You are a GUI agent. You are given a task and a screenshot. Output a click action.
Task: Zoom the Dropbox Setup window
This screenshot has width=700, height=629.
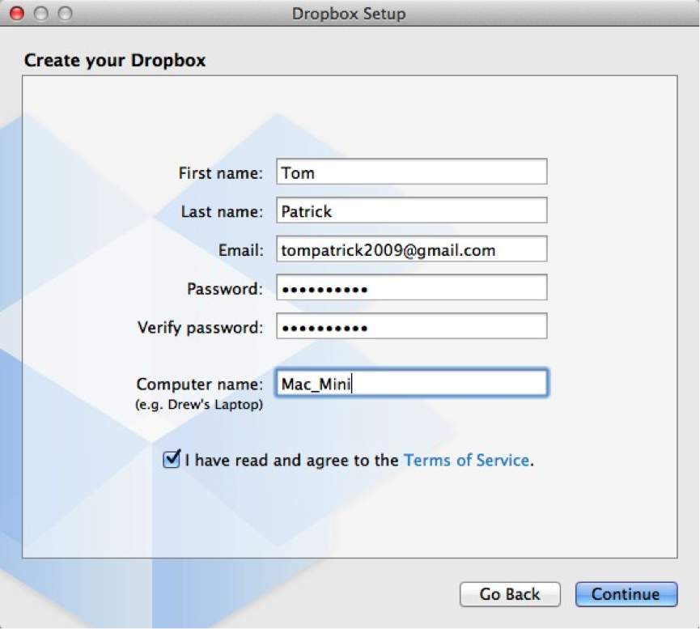tap(66, 14)
